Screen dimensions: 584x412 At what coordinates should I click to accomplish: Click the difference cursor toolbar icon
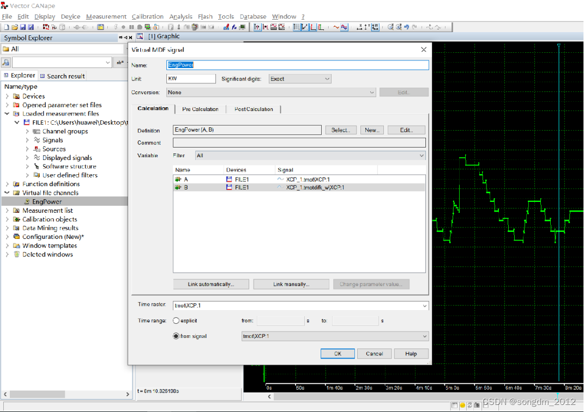coord(265,27)
